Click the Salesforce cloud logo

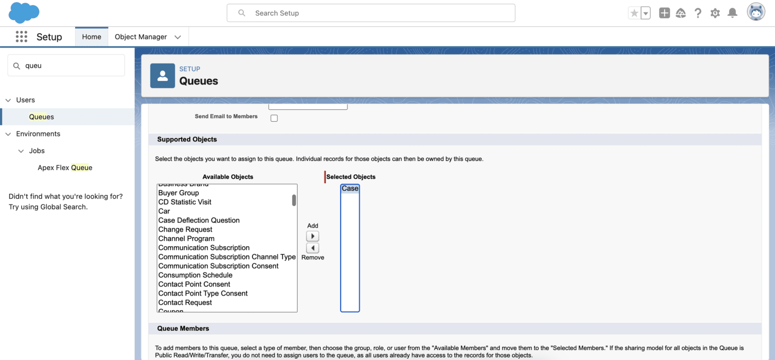point(23,13)
